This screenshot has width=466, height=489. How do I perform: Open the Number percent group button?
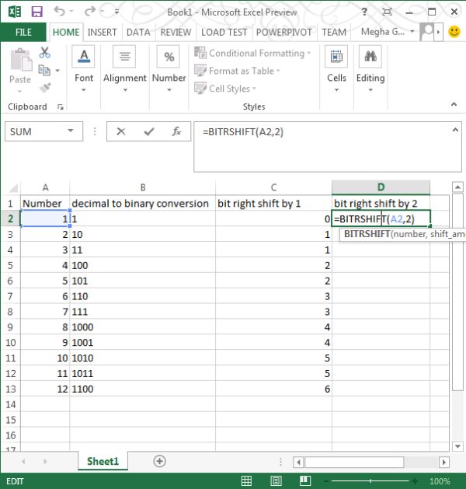point(169,69)
